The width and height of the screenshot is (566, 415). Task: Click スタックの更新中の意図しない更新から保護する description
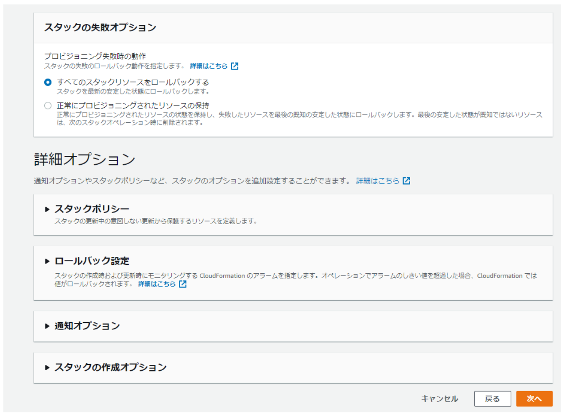[x=155, y=221]
